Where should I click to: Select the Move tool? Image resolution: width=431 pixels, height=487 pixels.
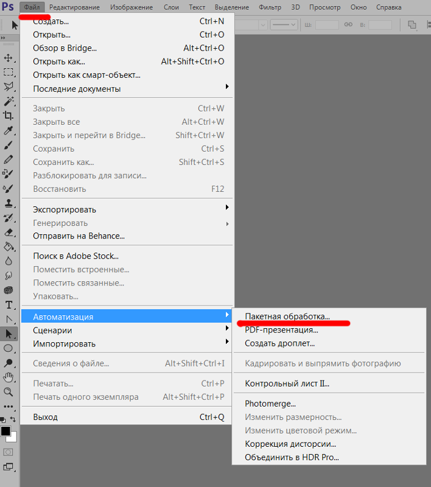(9, 58)
